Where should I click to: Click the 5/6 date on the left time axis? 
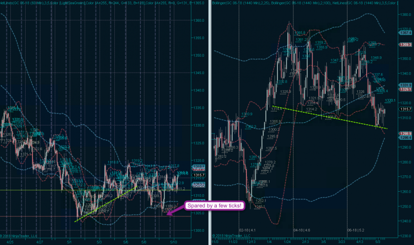[x=126, y=242]
